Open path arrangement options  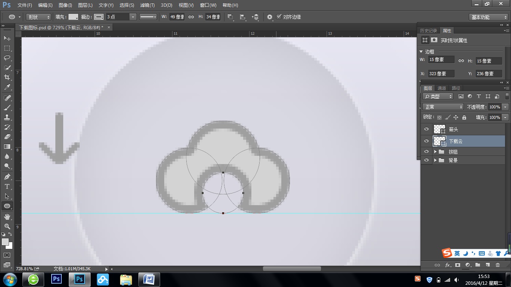255,17
